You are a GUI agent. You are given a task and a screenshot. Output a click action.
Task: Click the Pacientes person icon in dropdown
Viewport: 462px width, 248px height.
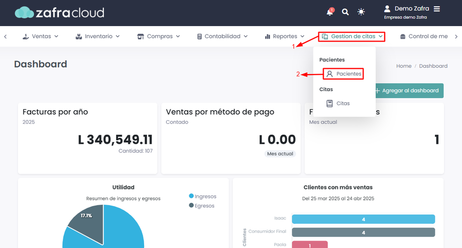click(x=330, y=74)
